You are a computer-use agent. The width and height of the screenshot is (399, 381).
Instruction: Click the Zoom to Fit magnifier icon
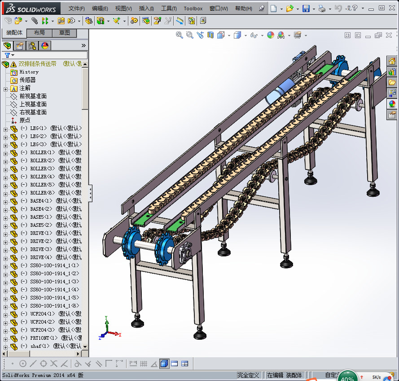180,35
